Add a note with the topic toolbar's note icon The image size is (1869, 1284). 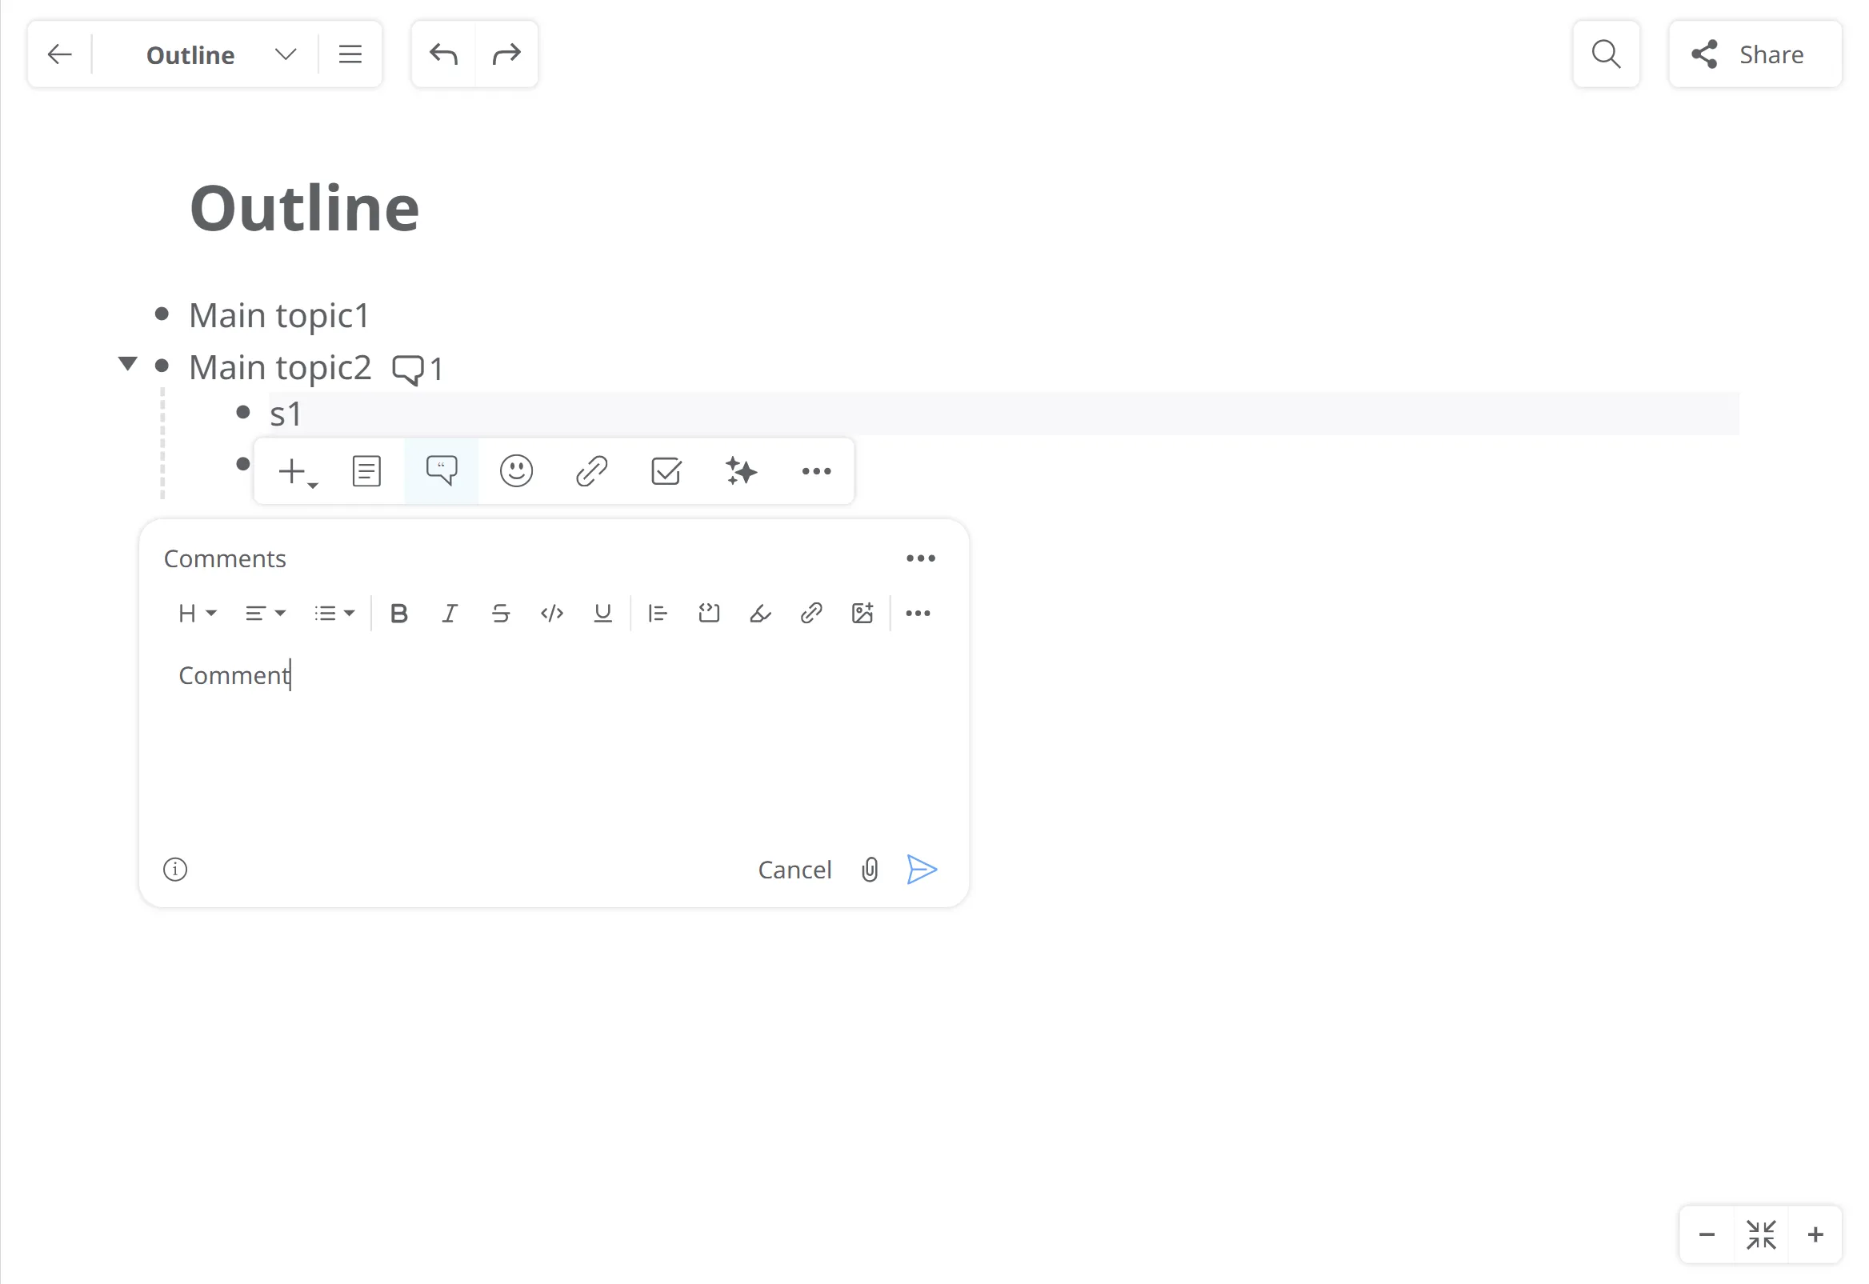coord(366,471)
